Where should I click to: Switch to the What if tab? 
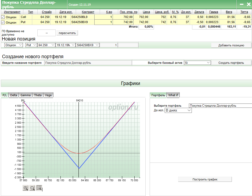[x=173, y=95]
